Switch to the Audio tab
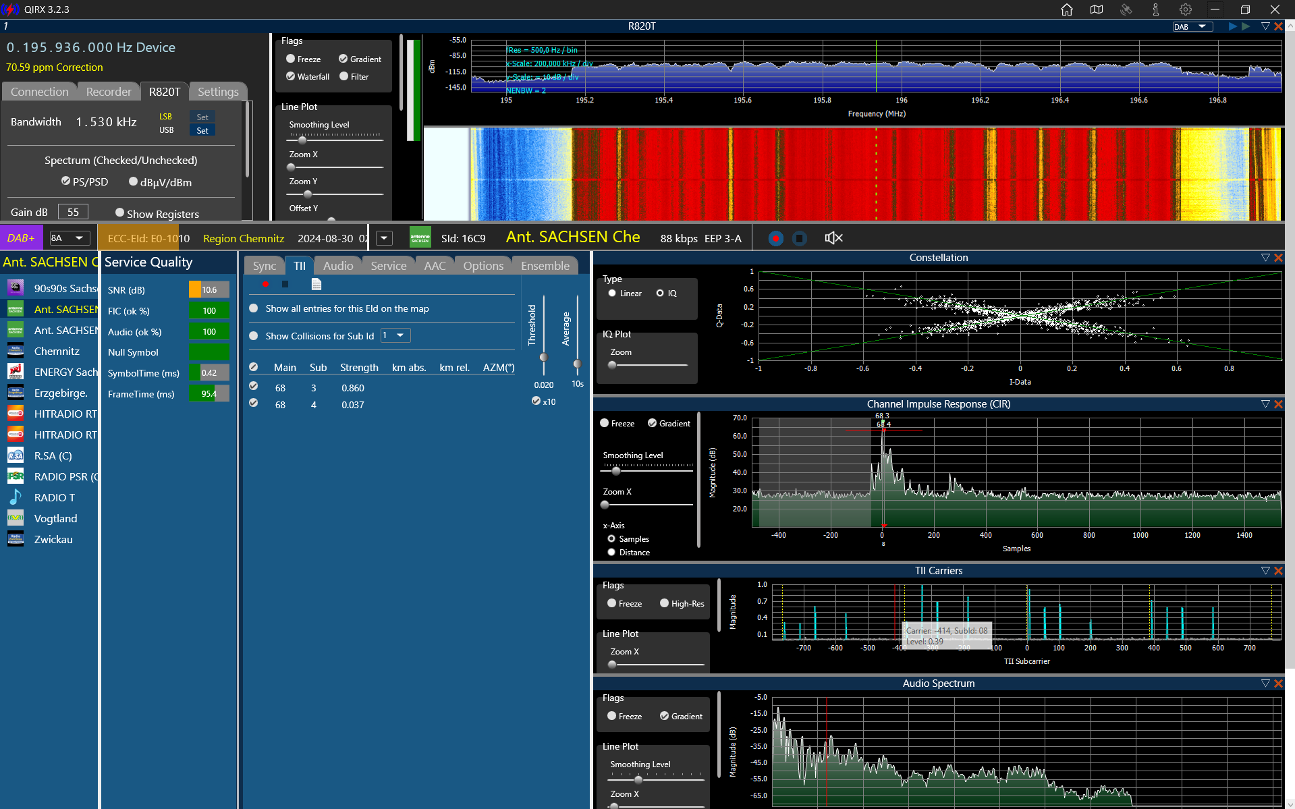Image resolution: width=1295 pixels, height=809 pixels. click(x=338, y=266)
